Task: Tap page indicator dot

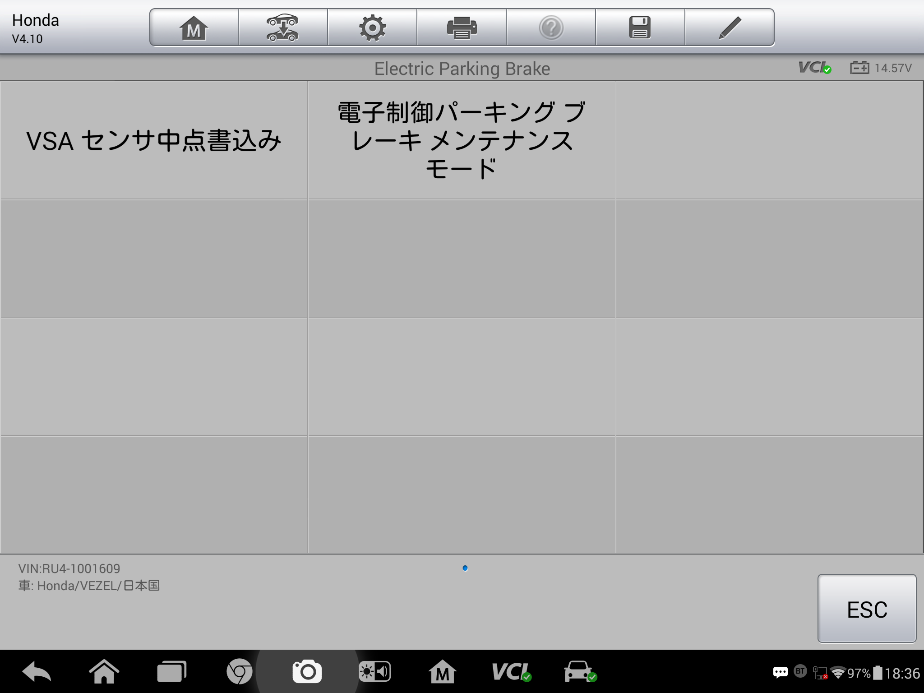Action: click(x=465, y=568)
